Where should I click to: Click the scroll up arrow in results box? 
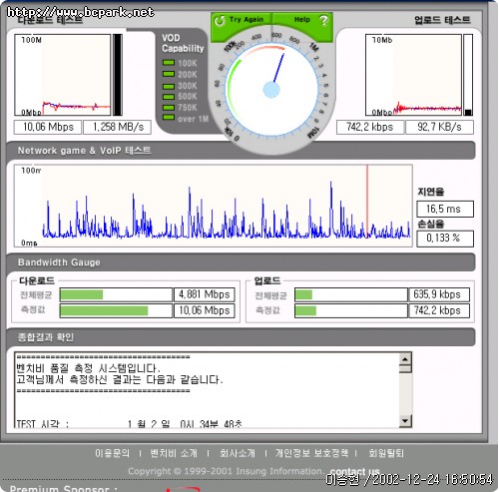pyautogui.click(x=405, y=359)
